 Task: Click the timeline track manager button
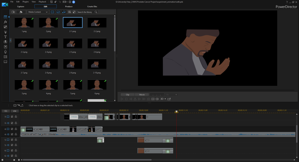pyautogui.click(x=6, y=111)
